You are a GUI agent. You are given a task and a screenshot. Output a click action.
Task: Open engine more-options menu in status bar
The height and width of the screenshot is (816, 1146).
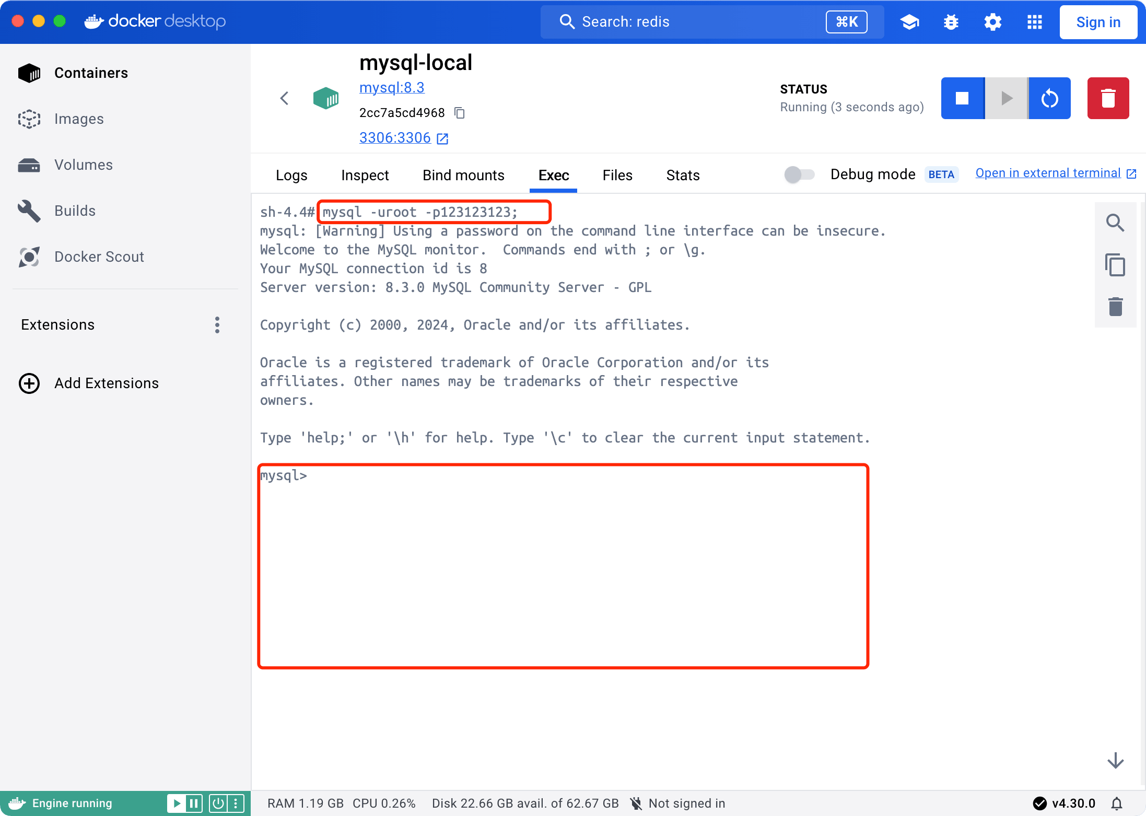coord(236,803)
